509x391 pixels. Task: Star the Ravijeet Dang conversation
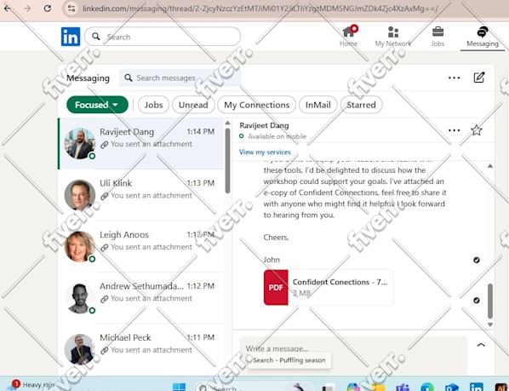coord(476,130)
